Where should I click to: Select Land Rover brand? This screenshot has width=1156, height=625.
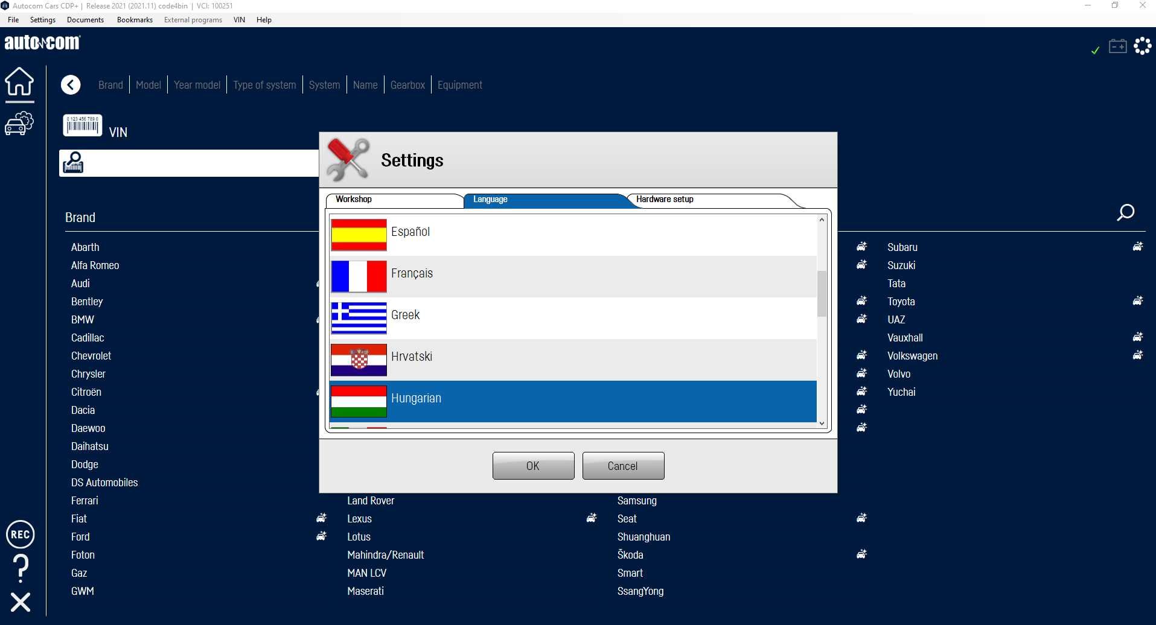371,501
